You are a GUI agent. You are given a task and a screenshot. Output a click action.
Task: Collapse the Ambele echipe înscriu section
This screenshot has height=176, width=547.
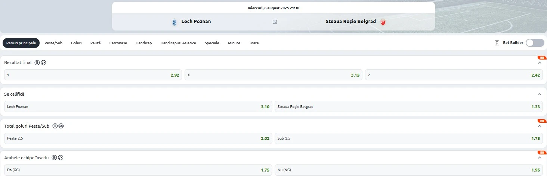pos(539,158)
